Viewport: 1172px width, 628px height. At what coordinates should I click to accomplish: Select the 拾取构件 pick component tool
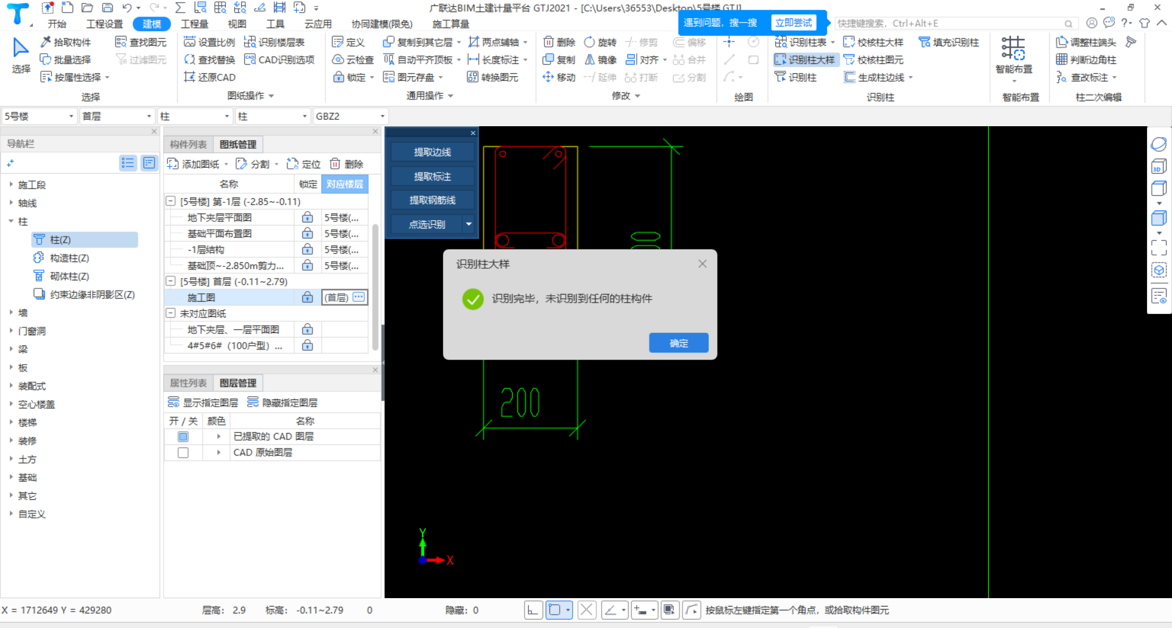pos(66,42)
